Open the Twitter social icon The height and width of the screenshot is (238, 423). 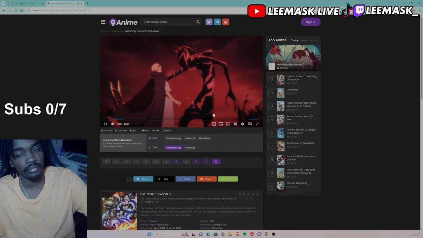209,22
